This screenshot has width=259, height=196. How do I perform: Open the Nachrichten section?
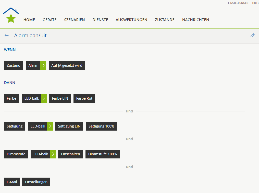coord(195,20)
